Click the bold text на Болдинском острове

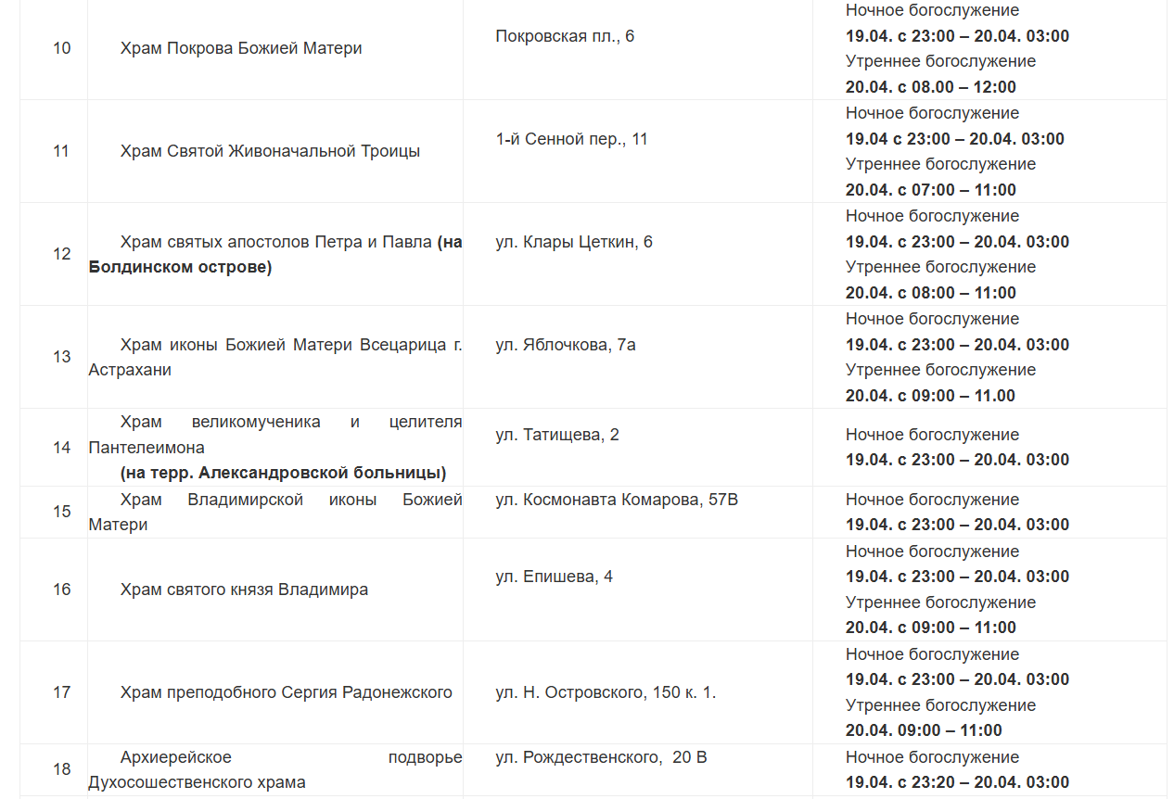click(x=275, y=255)
